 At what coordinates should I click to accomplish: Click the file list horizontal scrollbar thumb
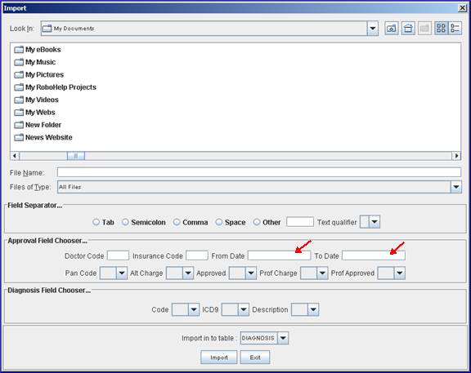tap(76, 156)
